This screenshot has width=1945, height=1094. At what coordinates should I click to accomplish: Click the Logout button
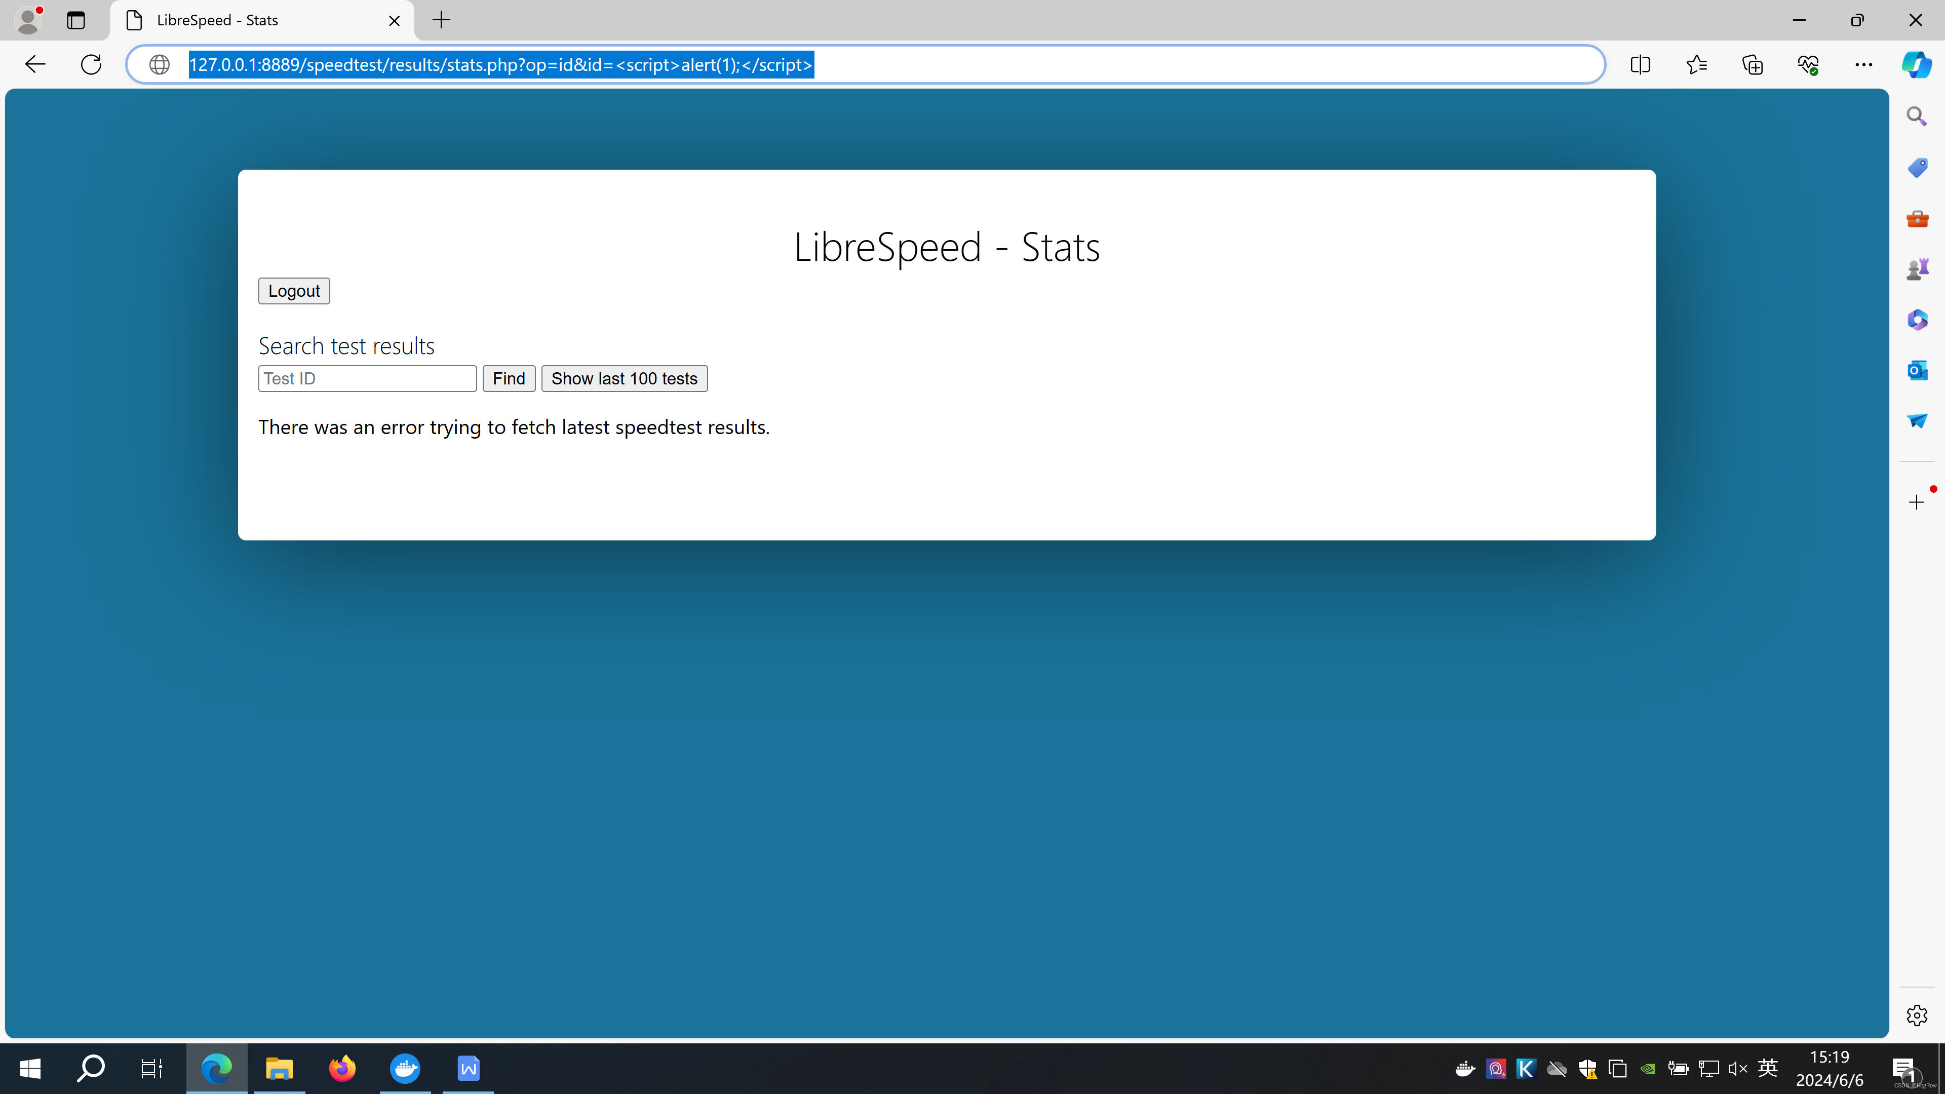tap(293, 290)
